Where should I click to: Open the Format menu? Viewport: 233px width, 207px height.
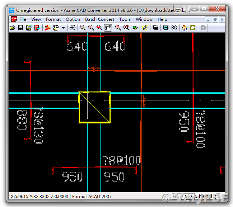click(x=53, y=19)
